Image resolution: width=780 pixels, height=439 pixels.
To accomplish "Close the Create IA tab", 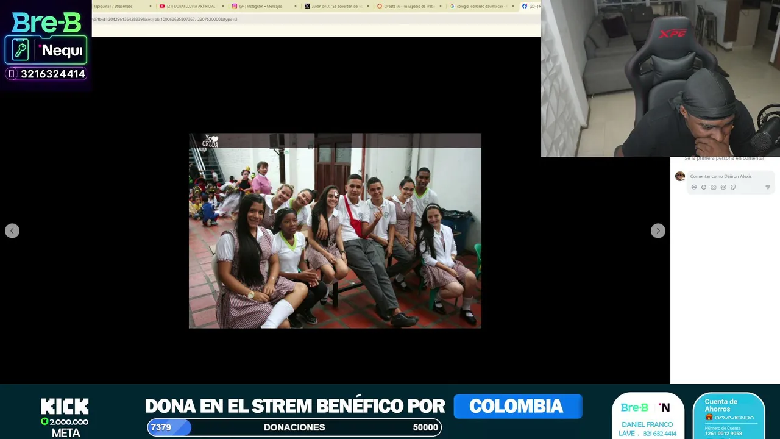I will 441,6.
